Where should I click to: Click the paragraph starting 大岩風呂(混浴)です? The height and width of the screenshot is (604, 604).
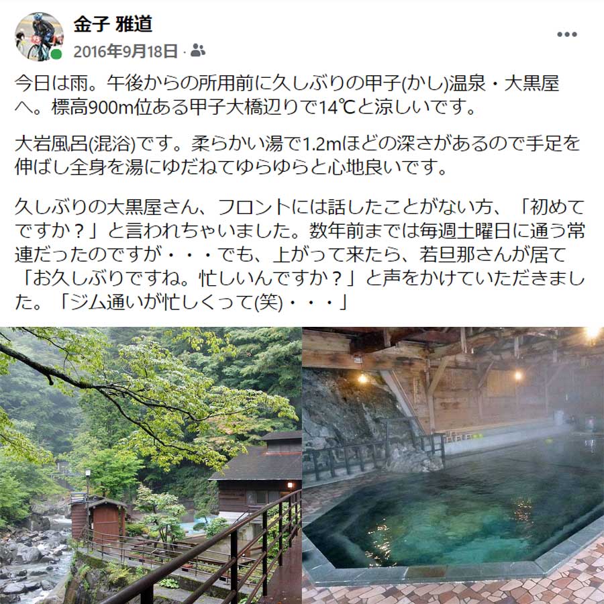coord(297,155)
